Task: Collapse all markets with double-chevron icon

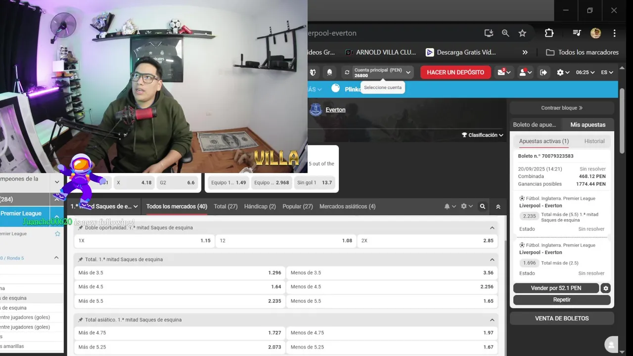Action: pos(498,206)
